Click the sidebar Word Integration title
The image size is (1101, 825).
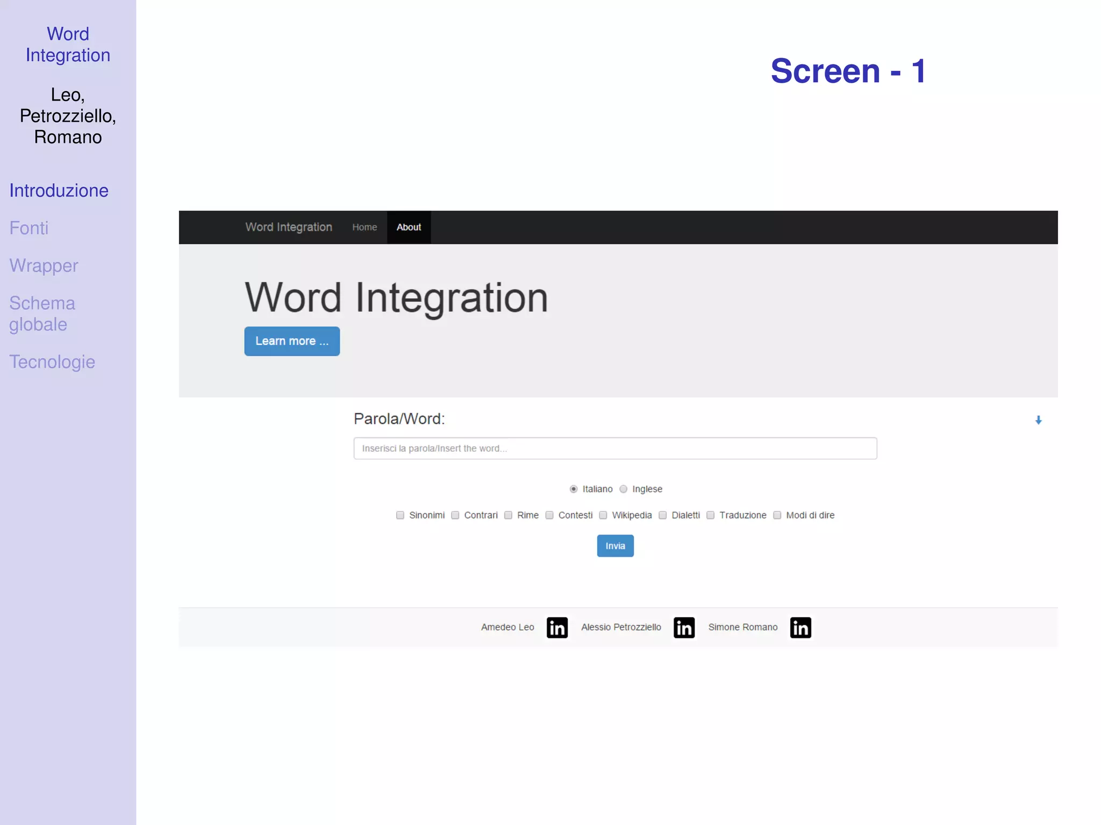click(x=68, y=45)
